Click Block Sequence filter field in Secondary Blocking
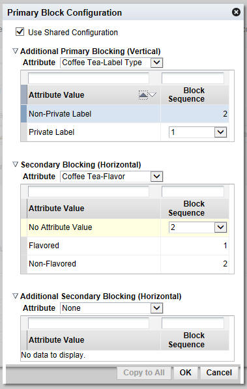Image resolution: width=247 pixels, height=389 pixels. click(193, 192)
